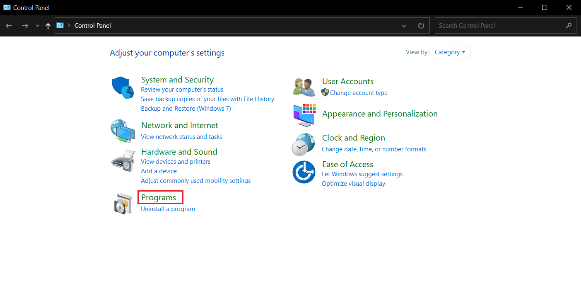Image resolution: width=581 pixels, height=306 pixels.
Task: Open Adjust commonly used mobility settings
Action: [x=195, y=181]
